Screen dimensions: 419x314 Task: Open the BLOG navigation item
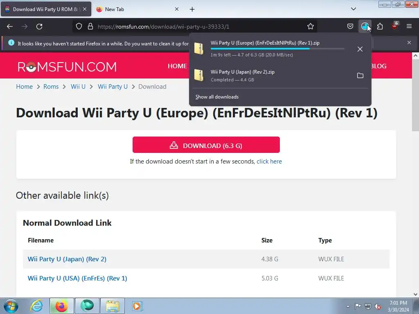(378, 66)
